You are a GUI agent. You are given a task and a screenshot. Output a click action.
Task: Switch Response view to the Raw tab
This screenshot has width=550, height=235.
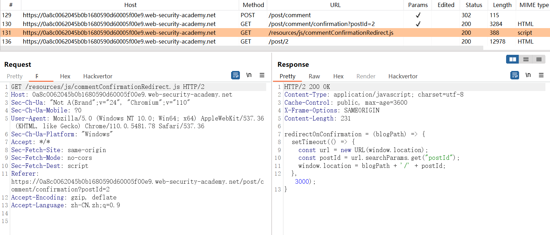(x=314, y=76)
